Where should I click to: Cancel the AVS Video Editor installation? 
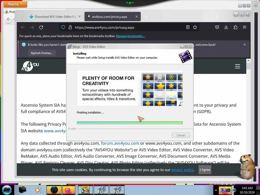(x=181, y=135)
